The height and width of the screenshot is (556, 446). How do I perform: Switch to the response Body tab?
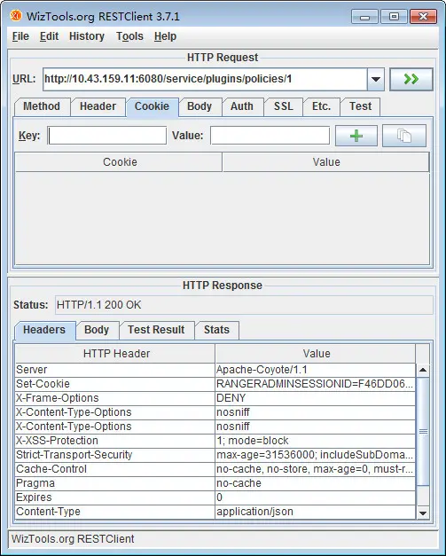click(x=97, y=330)
